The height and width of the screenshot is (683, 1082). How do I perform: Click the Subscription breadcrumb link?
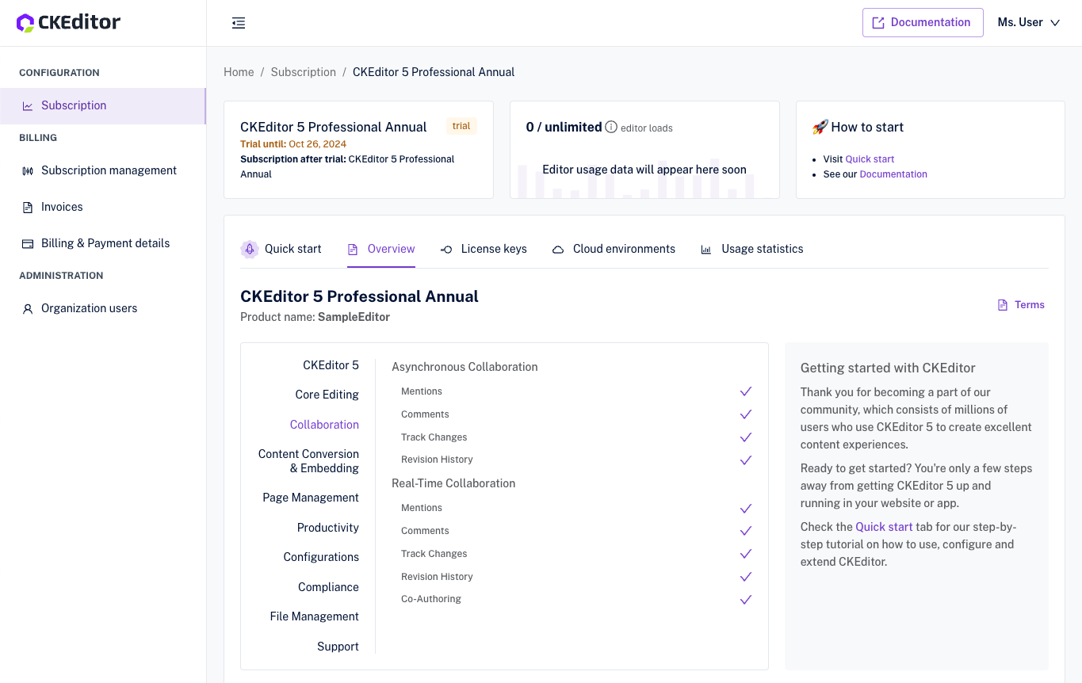point(304,72)
